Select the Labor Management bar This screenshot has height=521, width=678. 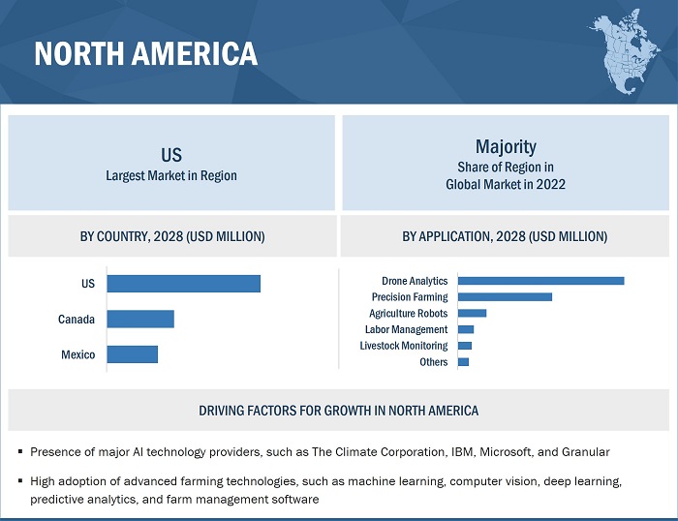tap(466, 329)
